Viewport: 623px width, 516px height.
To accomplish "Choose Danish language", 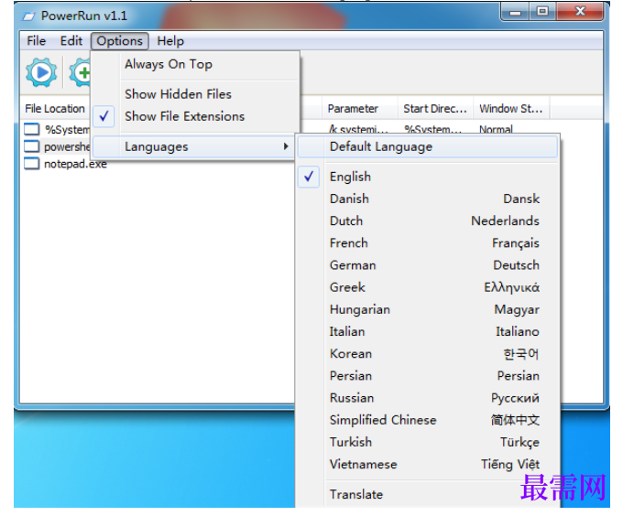I will coord(428,199).
